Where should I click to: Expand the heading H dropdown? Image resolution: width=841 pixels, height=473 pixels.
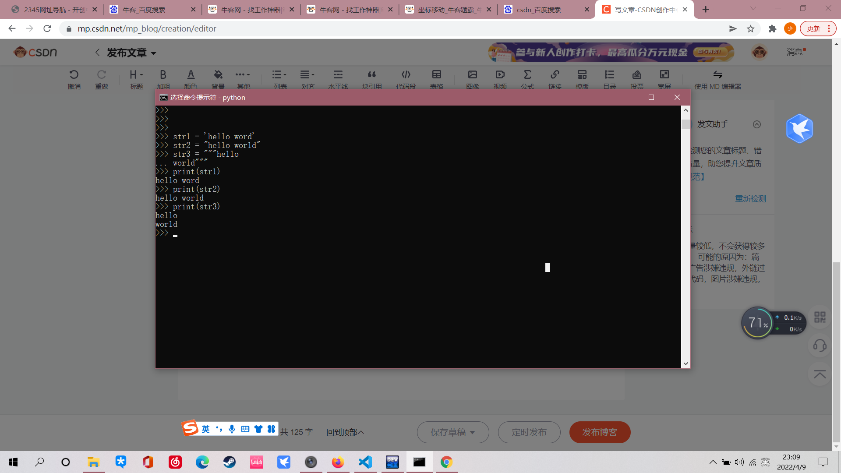(136, 75)
